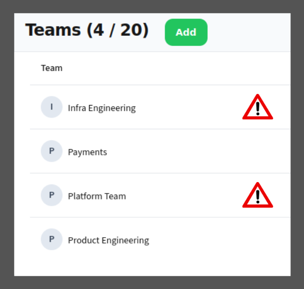Open the Infra Engineering team name
The image size is (304, 289).
(102, 108)
